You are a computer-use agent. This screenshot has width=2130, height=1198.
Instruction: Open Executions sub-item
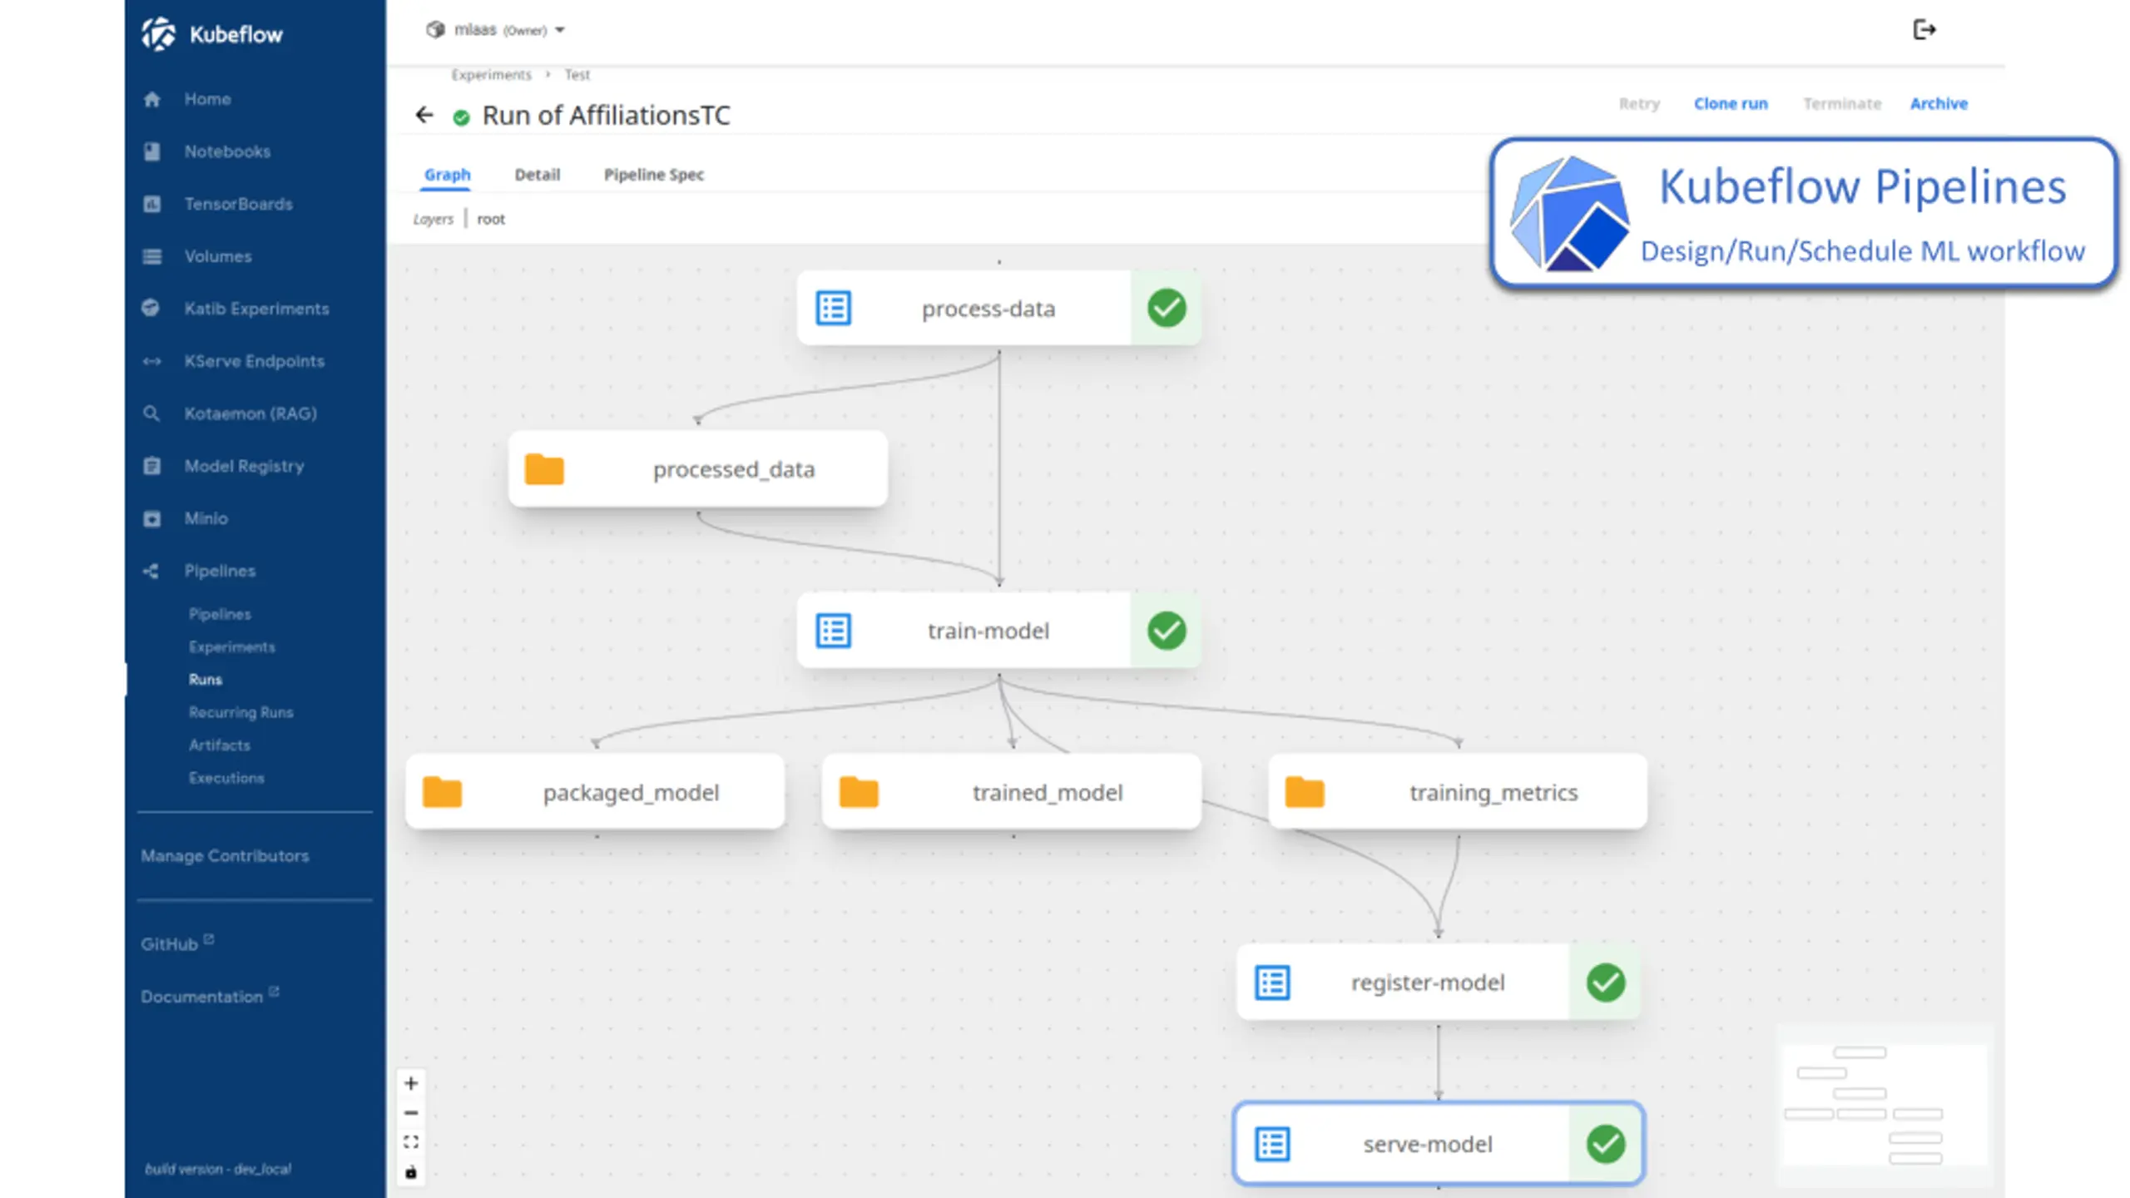(x=226, y=778)
